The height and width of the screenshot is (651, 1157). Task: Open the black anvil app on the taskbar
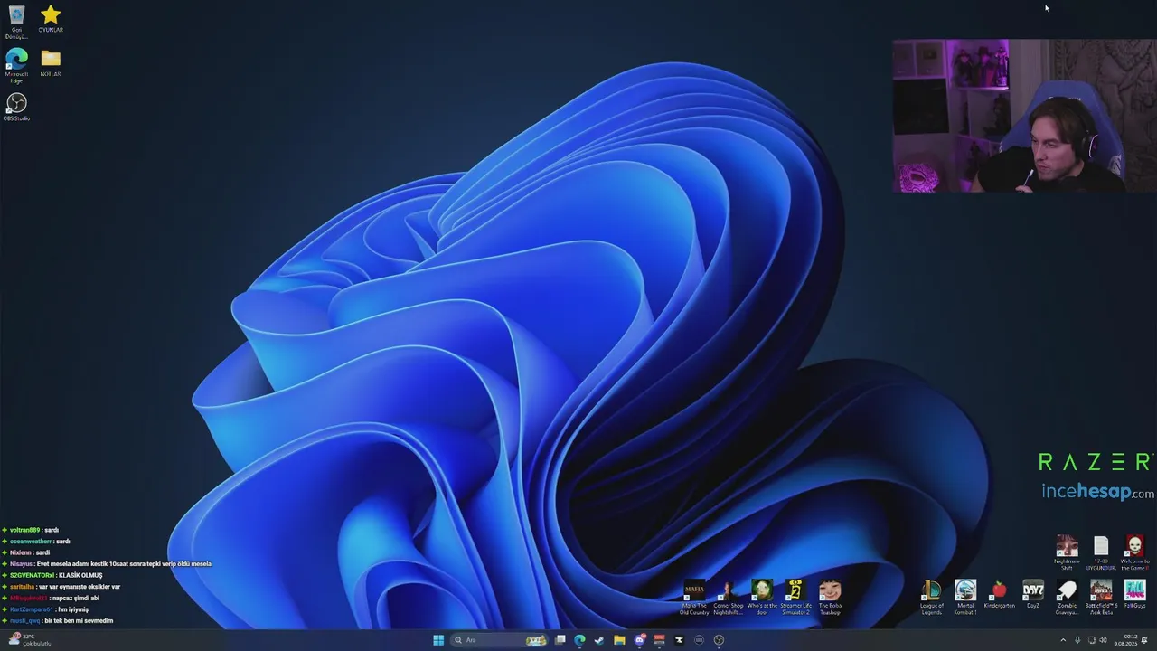click(x=679, y=640)
